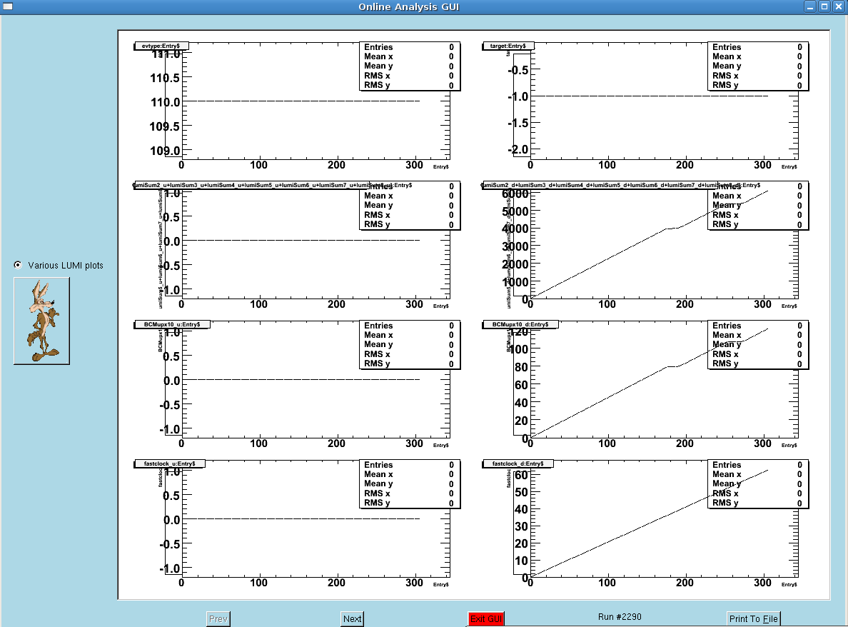
Task: Select the fastclock_u:Entry$ plot title
Action: (x=169, y=463)
